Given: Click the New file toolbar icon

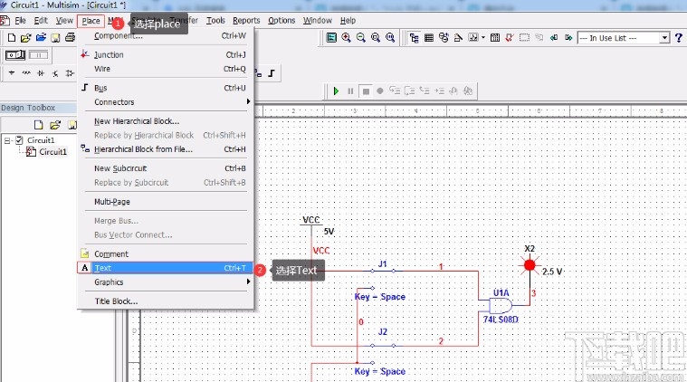Looking at the screenshot, I should coord(12,38).
